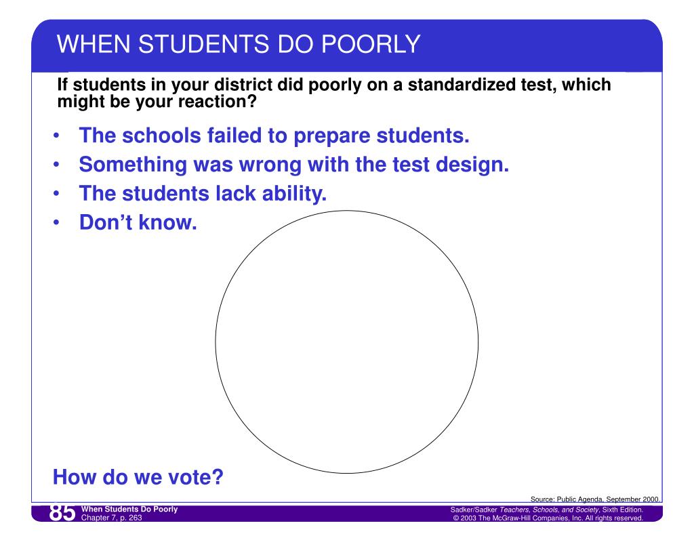The height and width of the screenshot is (536, 694).
Task: Click footer title 'When Students Do Poorly'
Action: point(129,509)
